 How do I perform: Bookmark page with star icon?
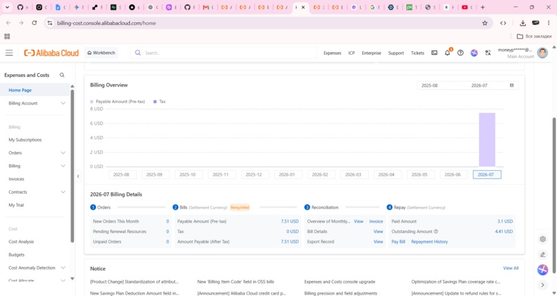pyautogui.click(x=485, y=23)
